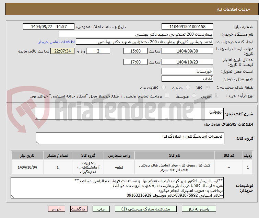Click the واحد شمارش column header

tap(119, 156)
